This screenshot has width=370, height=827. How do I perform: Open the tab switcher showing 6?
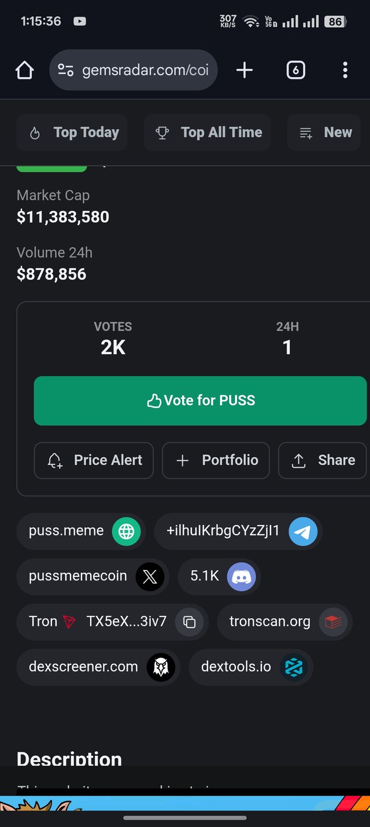[295, 71]
